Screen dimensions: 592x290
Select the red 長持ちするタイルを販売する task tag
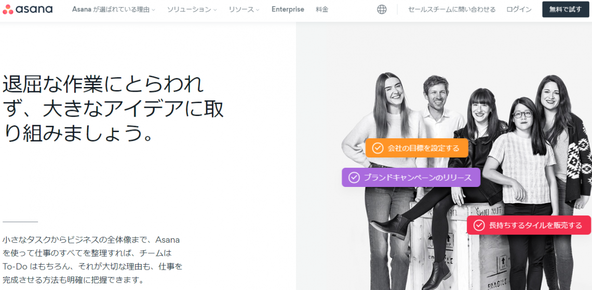point(529,225)
